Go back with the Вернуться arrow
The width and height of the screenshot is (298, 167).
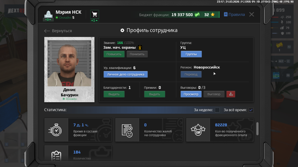coord(58,31)
